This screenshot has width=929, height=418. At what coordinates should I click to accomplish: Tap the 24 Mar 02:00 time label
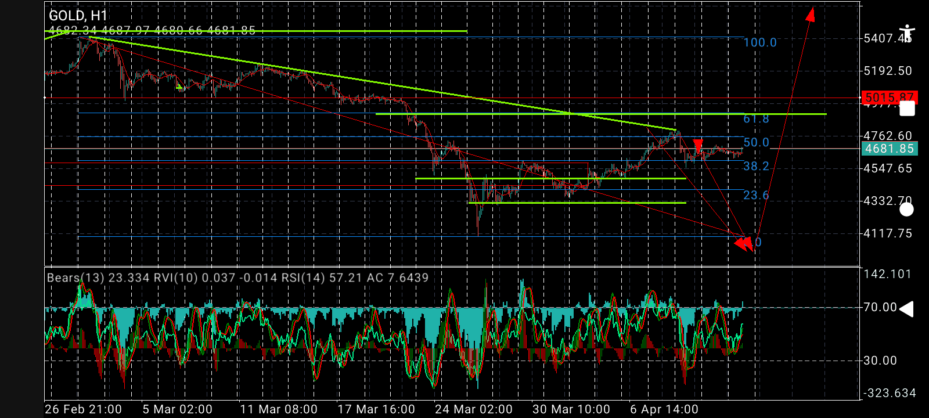click(474, 409)
